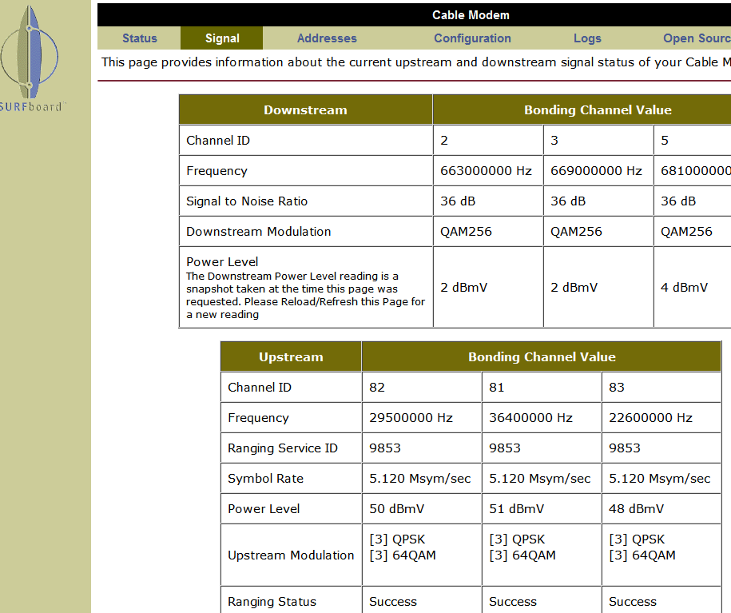The width and height of the screenshot is (731, 613).
Task: View the Logs tab
Action: [587, 38]
